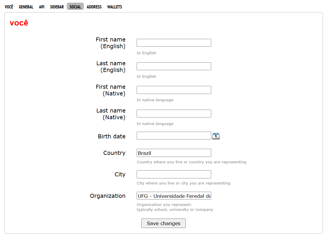The height and width of the screenshot is (239, 327).
Task: Open the ADDRESS tab
Action: click(94, 7)
